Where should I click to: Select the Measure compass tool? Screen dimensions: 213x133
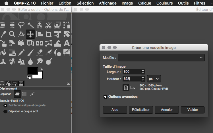(x=21, y=34)
